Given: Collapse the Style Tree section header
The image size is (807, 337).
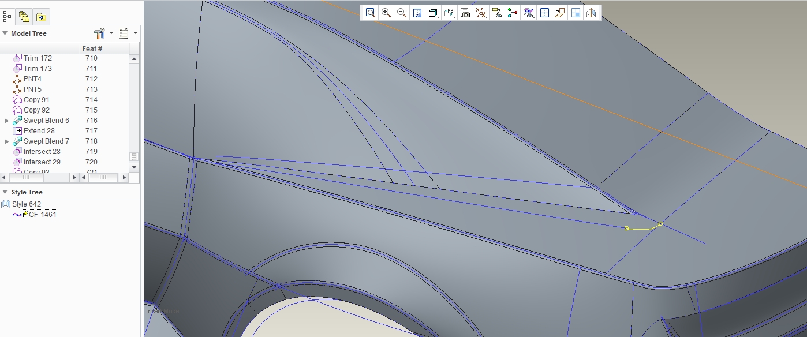Looking at the screenshot, I should click(5, 192).
